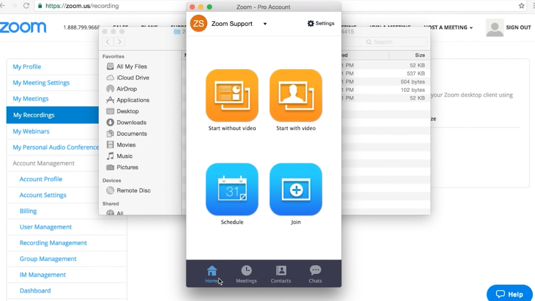
Task: Open My Meeting Settings link
Action: [41, 83]
